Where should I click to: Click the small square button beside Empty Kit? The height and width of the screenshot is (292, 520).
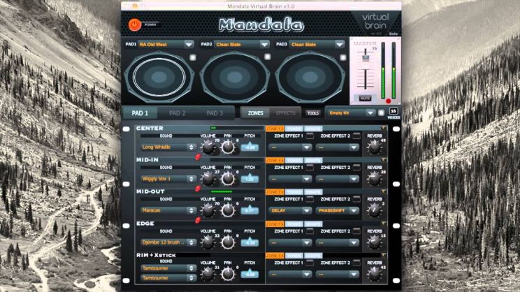tap(382, 112)
